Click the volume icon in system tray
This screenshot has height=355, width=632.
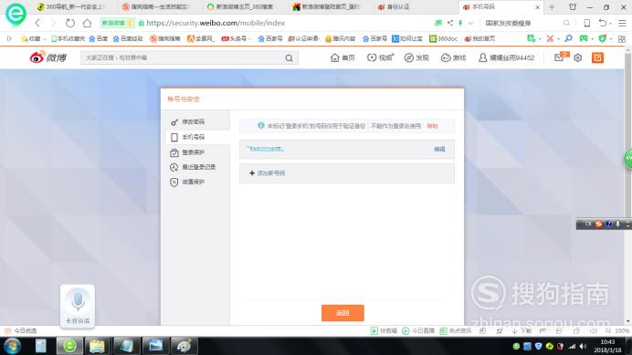[583, 346]
